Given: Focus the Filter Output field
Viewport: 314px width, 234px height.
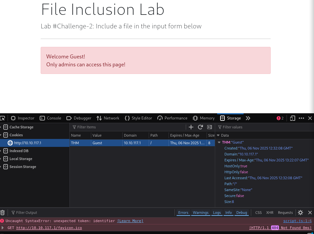Looking at the screenshot, I should click(92, 213).
